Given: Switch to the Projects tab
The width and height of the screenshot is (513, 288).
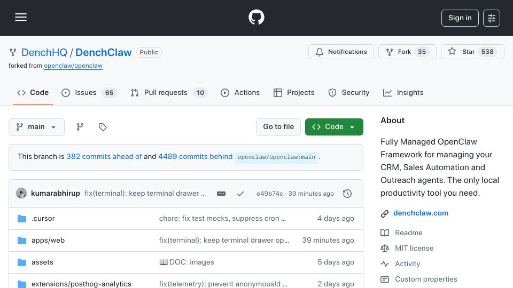Looking at the screenshot, I should [x=294, y=93].
